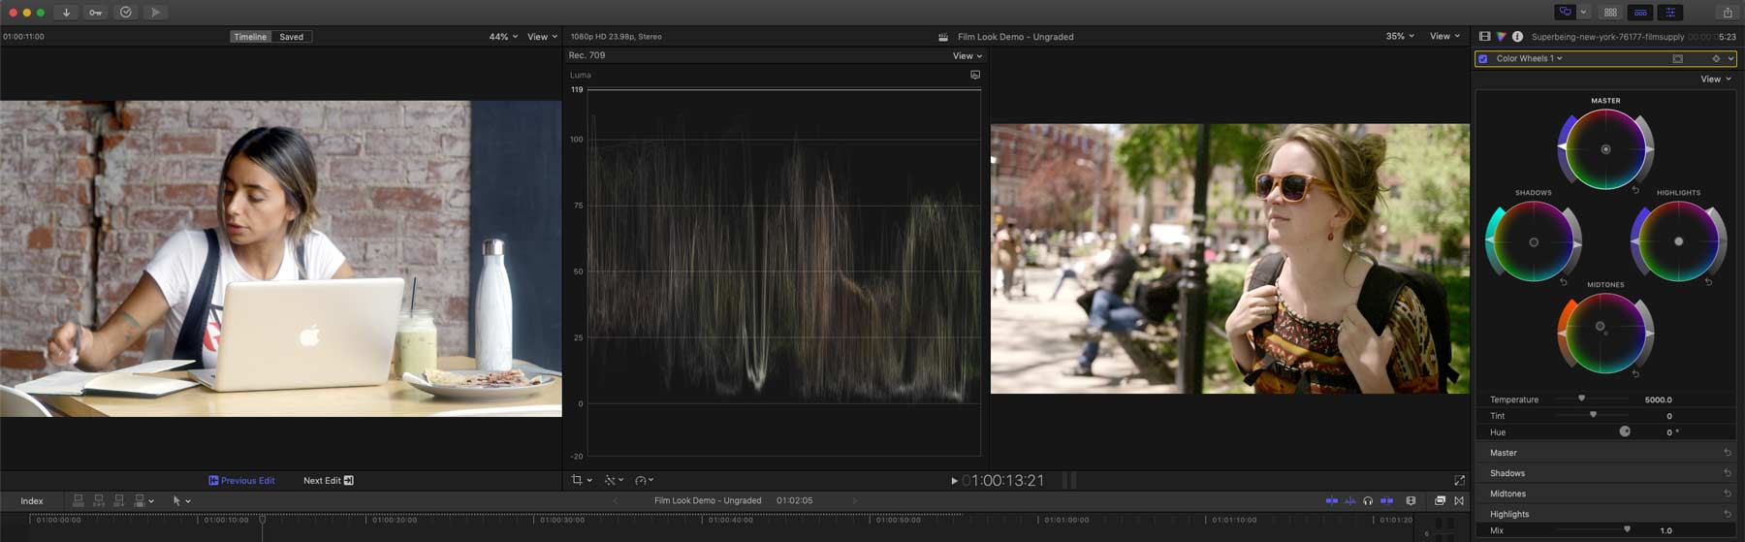This screenshot has width=1745, height=542.
Task: Click the Shadows color wheel center
Action: (1534, 242)
